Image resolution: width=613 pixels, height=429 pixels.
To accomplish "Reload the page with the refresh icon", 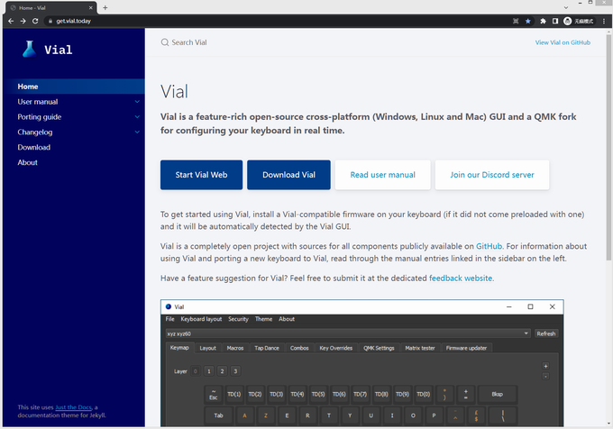I will pos(35,20).
